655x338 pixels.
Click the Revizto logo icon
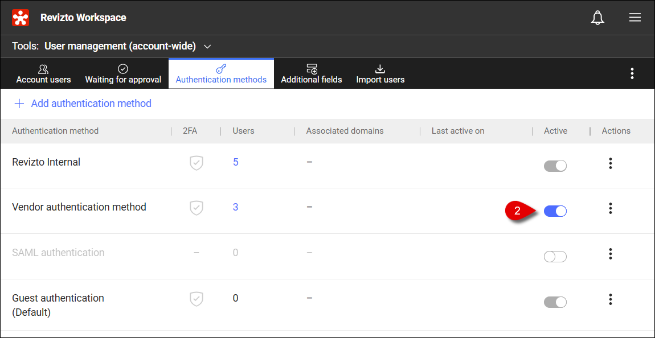pyautogui.click(x=21, y=18)
